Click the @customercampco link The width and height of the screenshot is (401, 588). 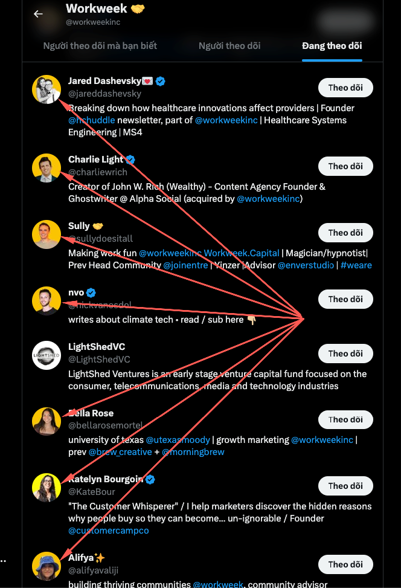point(109,531)
